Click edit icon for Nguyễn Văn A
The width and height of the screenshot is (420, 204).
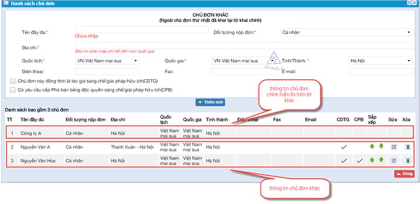[x=393, y=147]
